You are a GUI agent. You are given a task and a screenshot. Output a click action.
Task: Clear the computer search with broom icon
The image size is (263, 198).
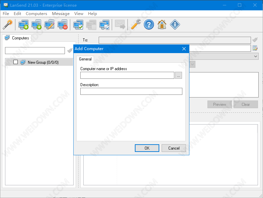pos(70,50)
